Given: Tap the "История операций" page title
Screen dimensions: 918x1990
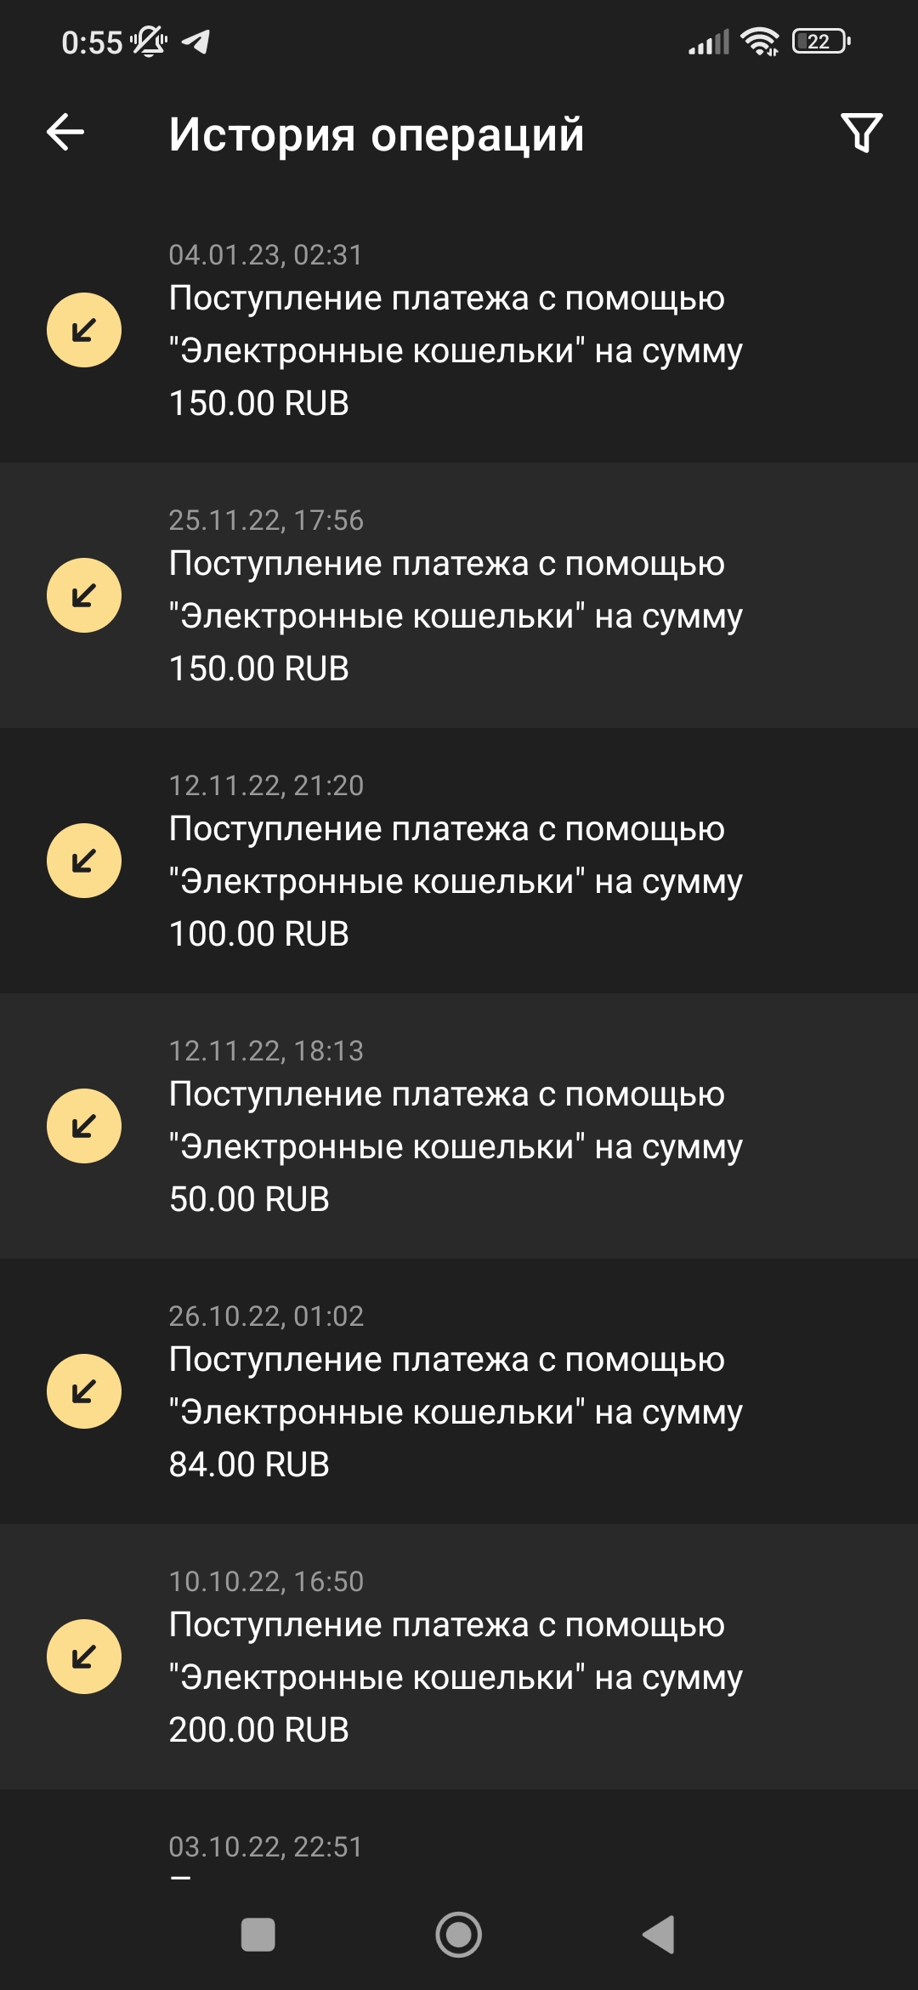Looking at the screenshot, I should 376,134.
